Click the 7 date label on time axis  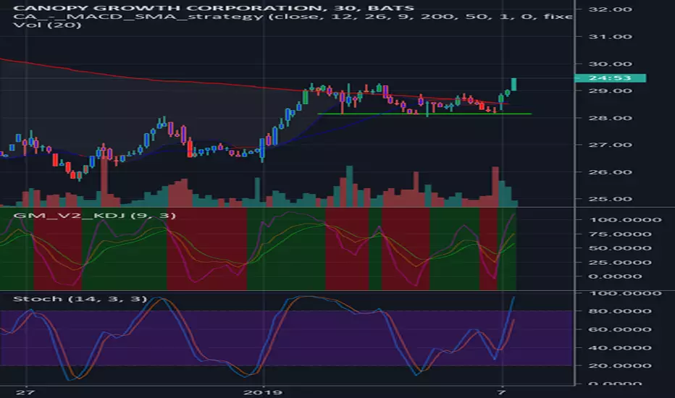click(x=500, y=392)
